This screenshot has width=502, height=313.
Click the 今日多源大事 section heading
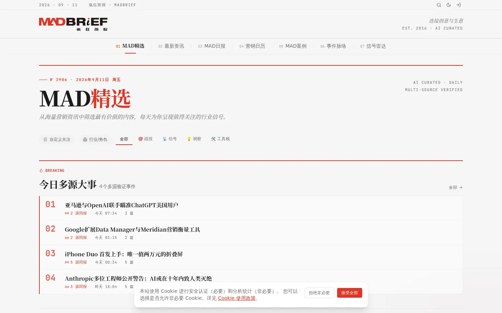pyautogui.click(x=68, y=184)
